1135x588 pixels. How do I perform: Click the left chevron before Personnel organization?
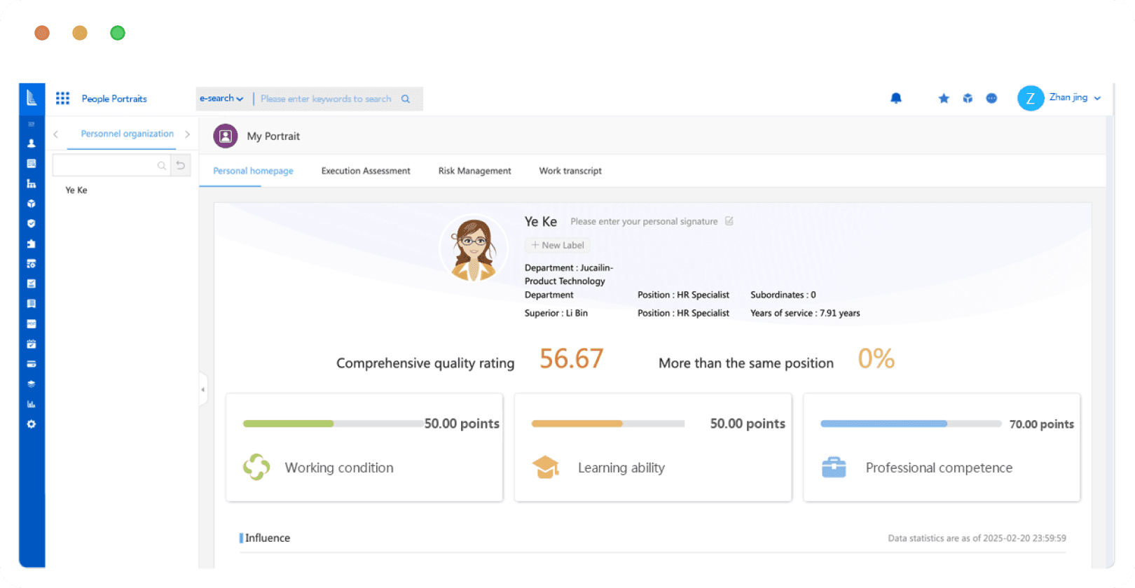point(55,134)
